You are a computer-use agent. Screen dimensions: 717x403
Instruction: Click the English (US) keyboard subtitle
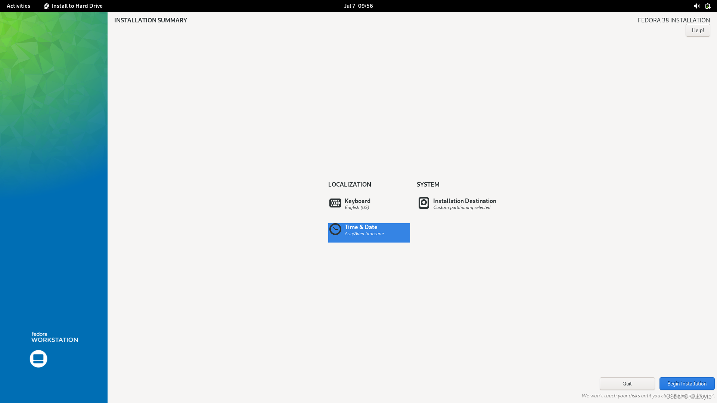(x=357, y=207)
